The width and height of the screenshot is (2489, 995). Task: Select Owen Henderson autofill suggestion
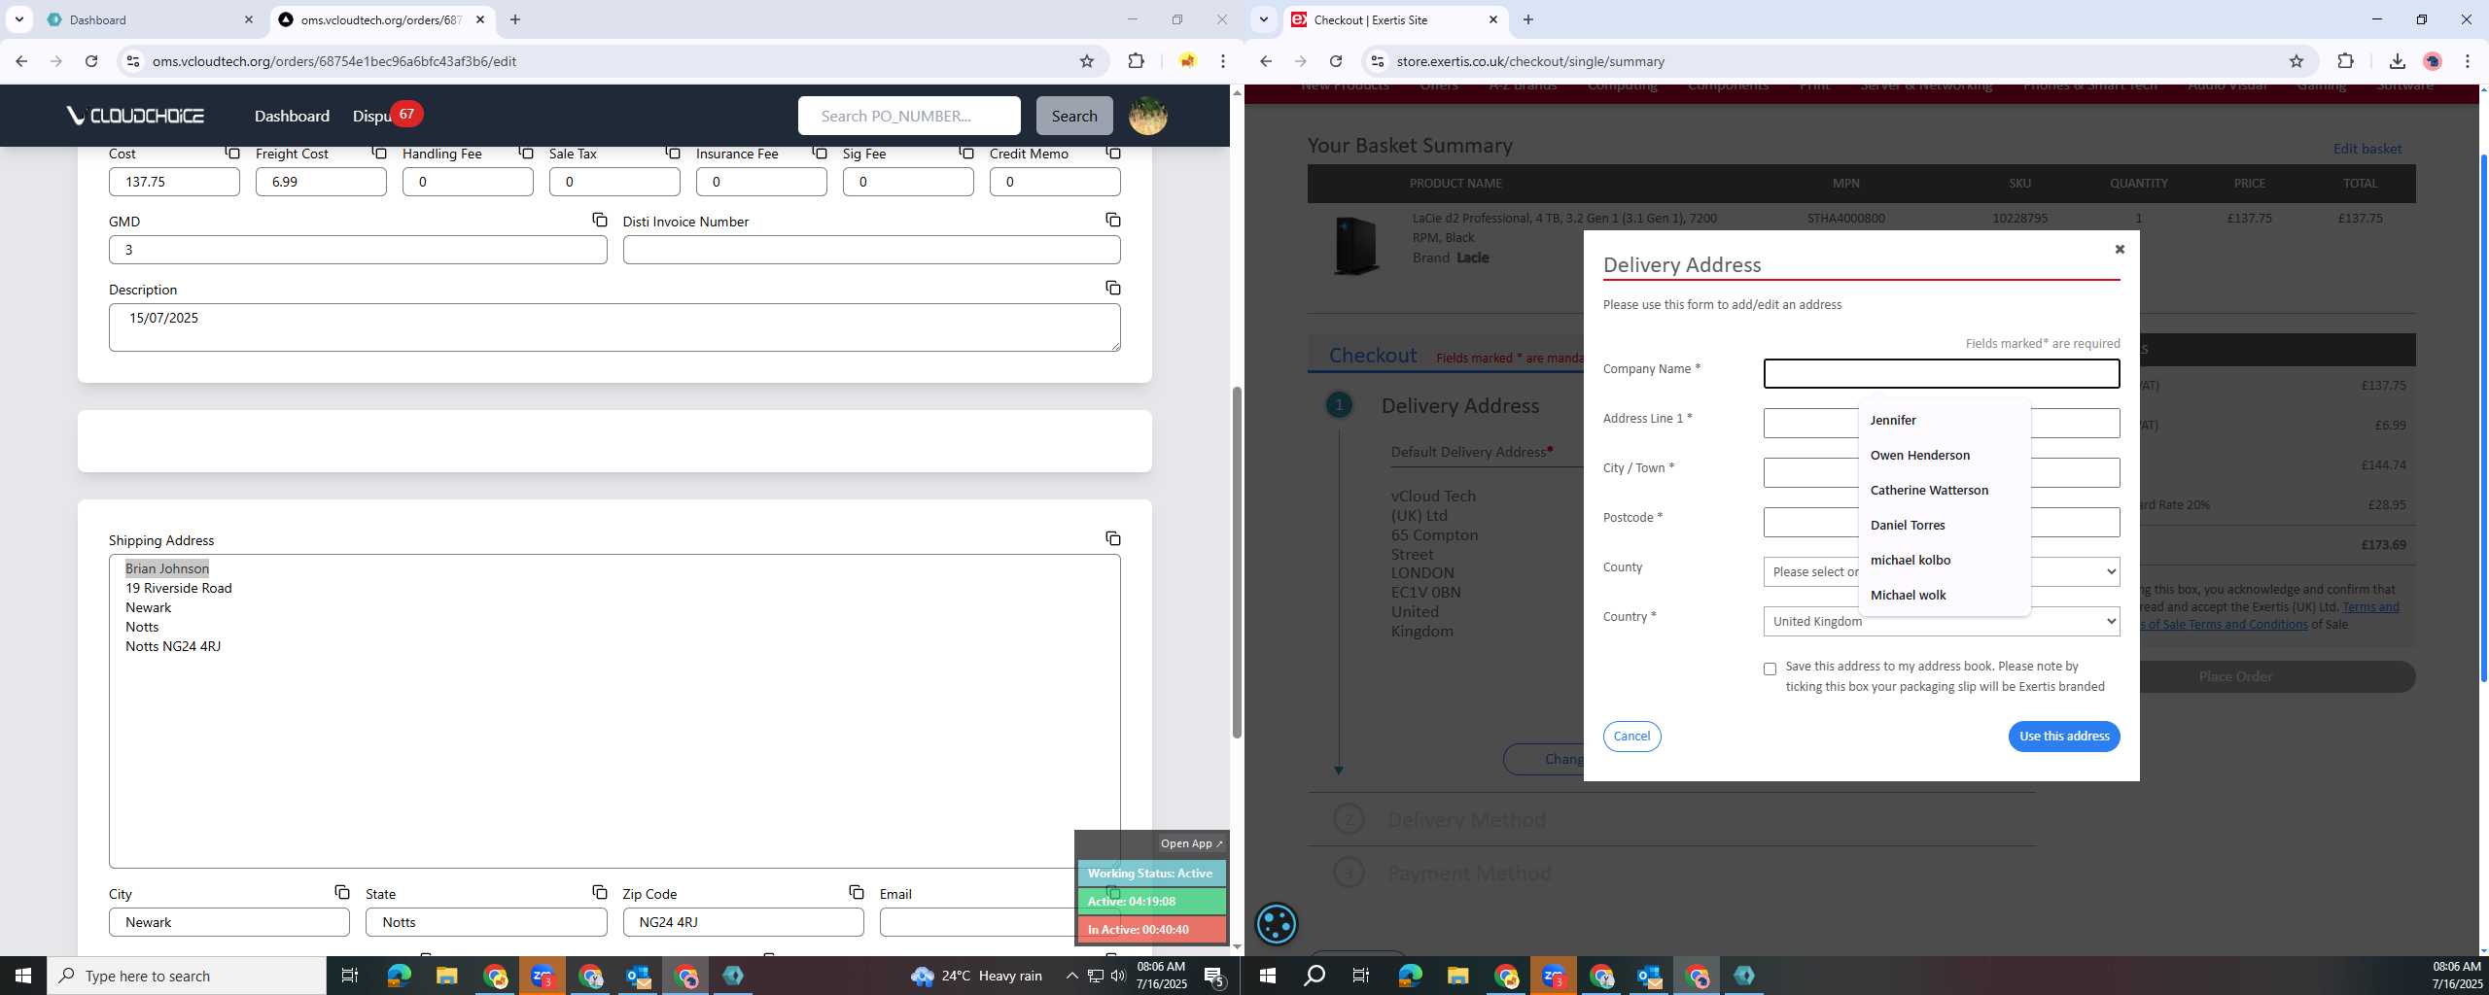point(1945,455)
